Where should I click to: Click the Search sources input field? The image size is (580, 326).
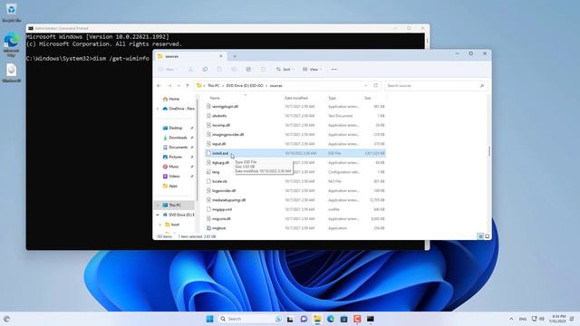click(x=436, y=85)
